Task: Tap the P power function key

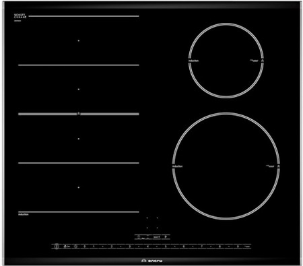Action: pyautogui.click(x=166, y=236)
